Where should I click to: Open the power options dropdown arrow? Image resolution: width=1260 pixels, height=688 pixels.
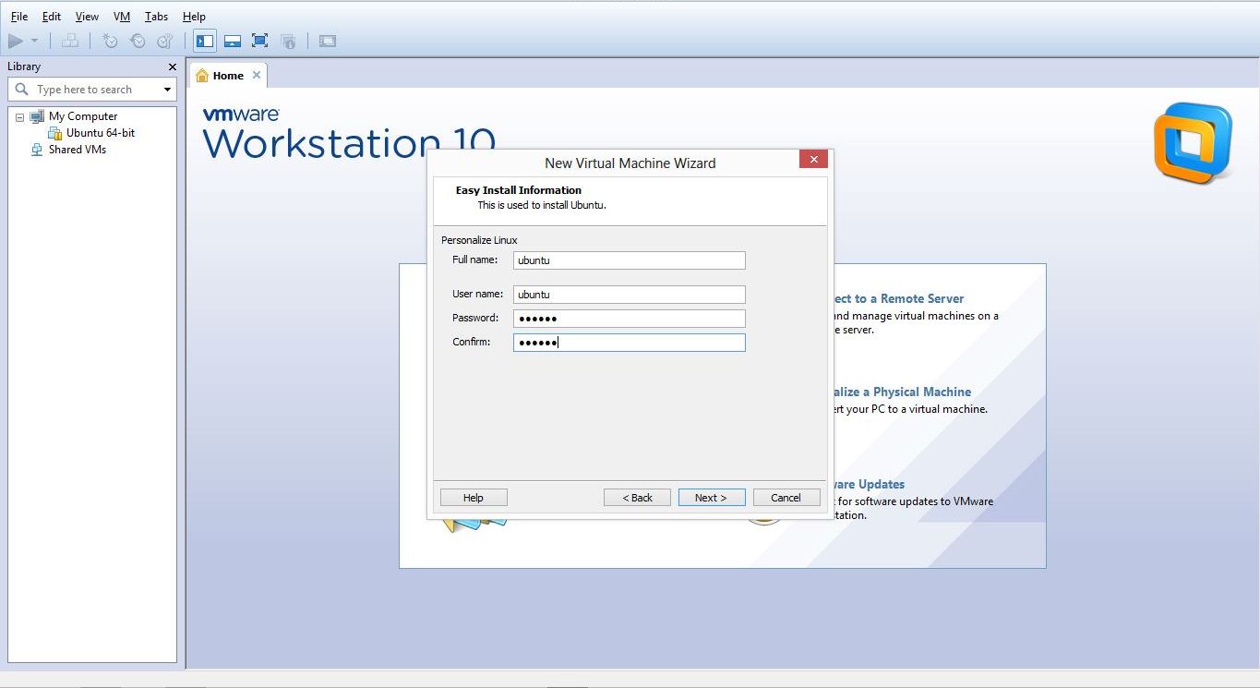click(35, 41)
